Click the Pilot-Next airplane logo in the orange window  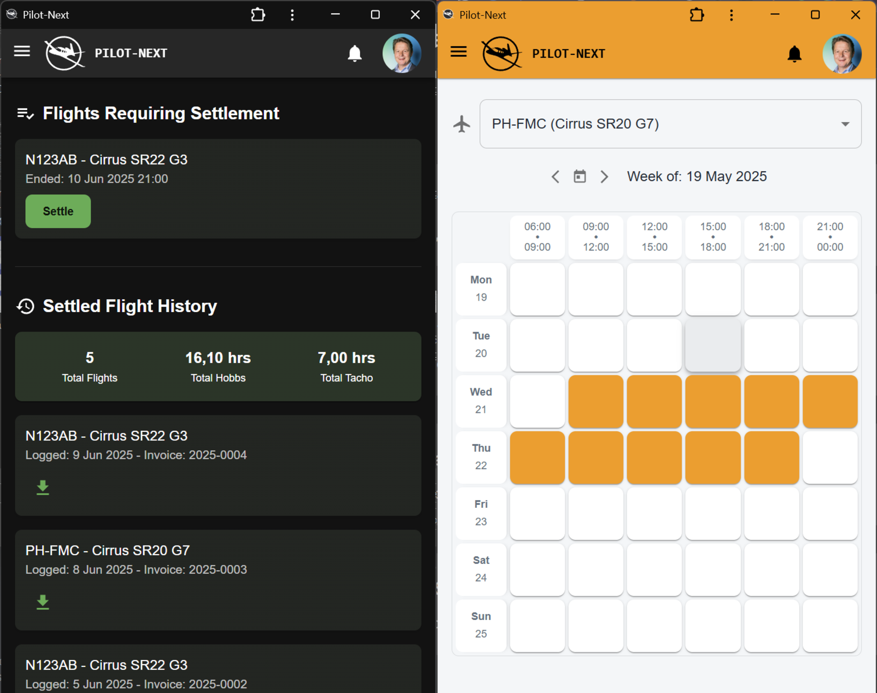[501, 53]
